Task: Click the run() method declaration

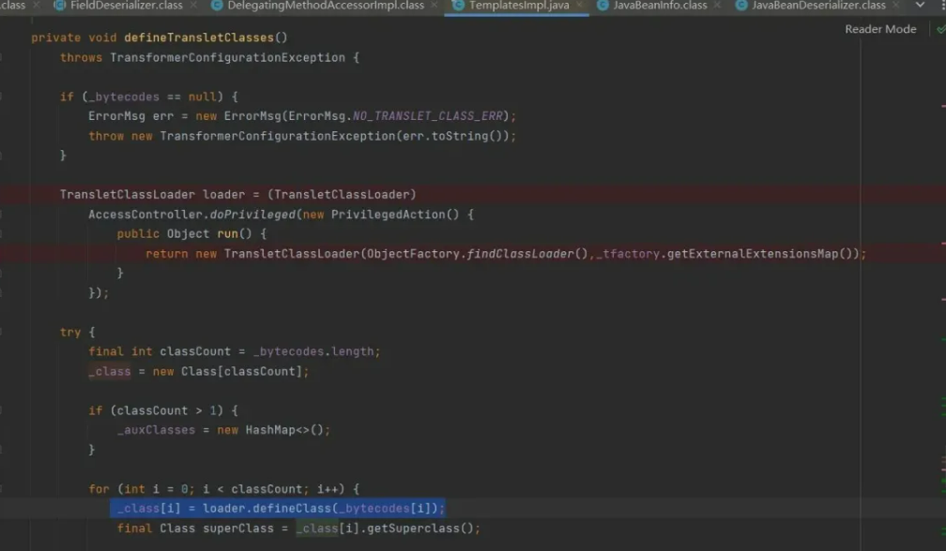Action: point(234,233)
